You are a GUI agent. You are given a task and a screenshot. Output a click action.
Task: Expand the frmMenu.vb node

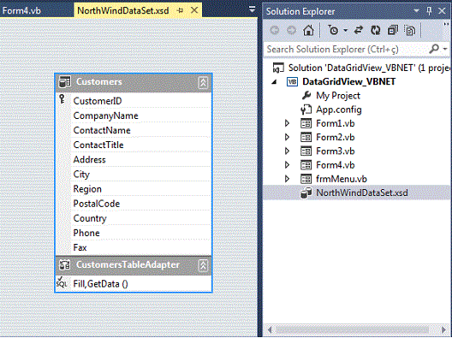pyautogui.click(x=287, y=179)
